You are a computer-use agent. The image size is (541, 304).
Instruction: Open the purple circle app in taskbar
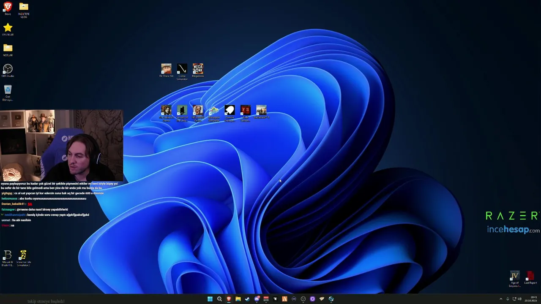click(312, 299)
